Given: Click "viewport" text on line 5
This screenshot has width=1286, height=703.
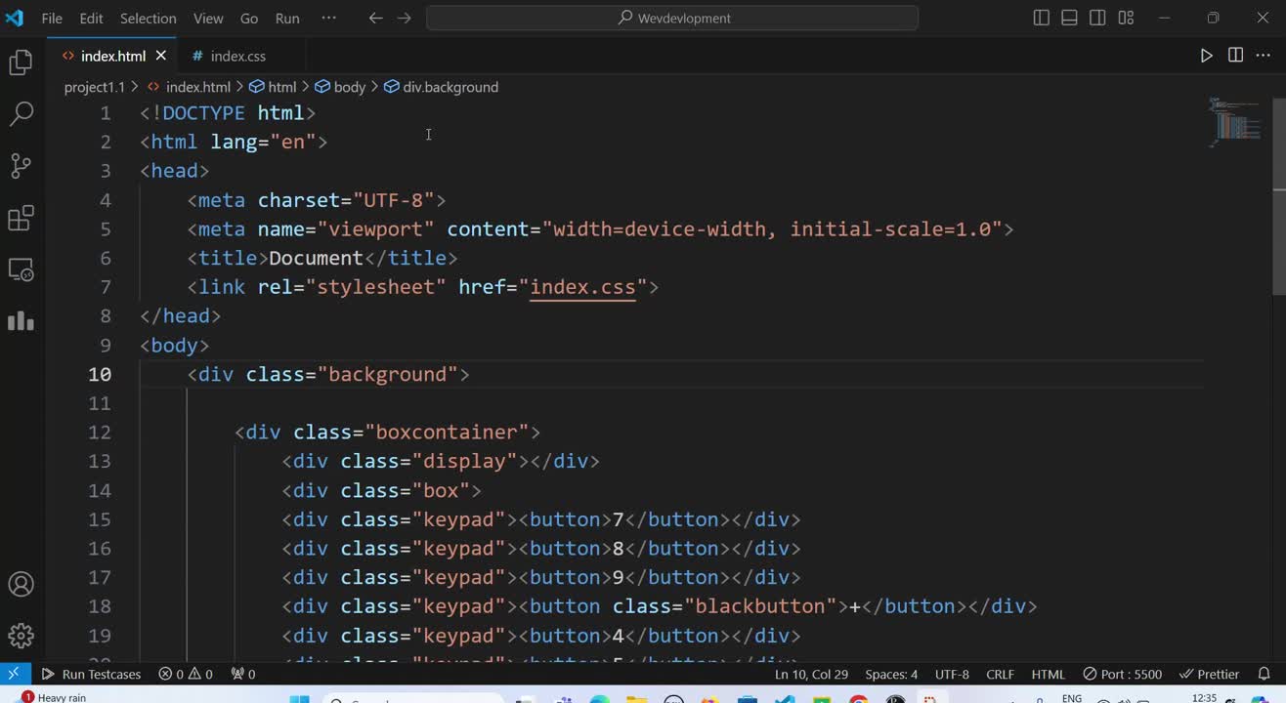Looking at the screenshot, I should (375, 228).
